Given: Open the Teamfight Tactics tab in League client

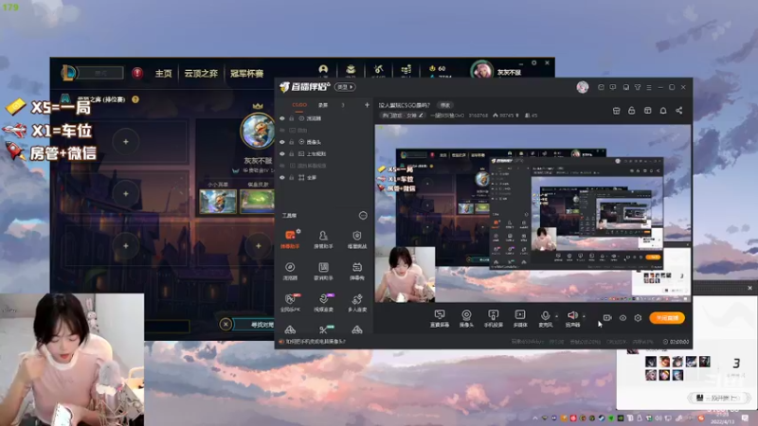Looking at the screenshot, I should point(201,74).
